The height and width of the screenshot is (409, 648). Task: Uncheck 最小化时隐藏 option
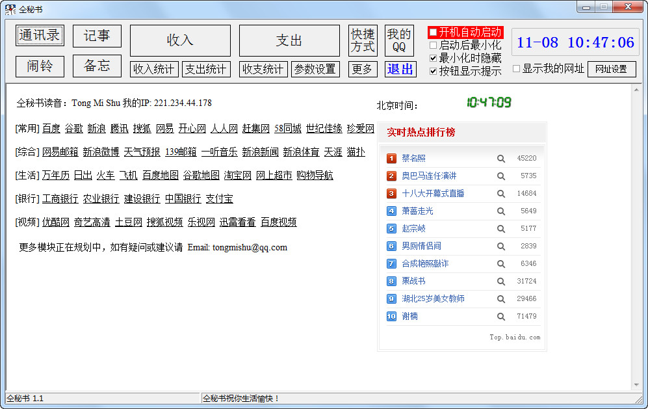point(433,58)
